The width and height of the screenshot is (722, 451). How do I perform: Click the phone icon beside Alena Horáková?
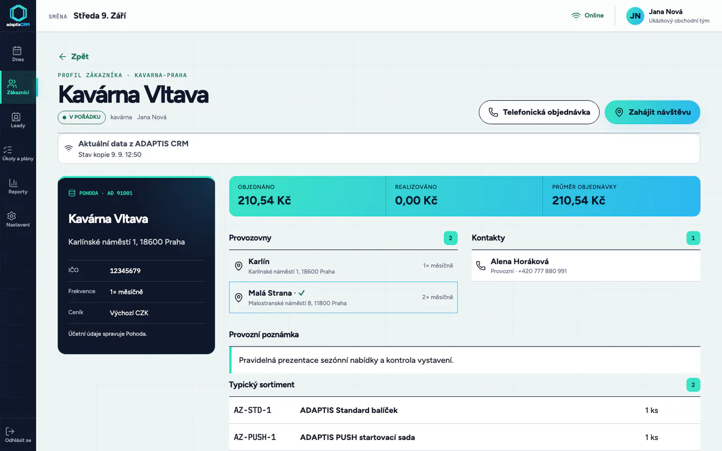[481, 266]
